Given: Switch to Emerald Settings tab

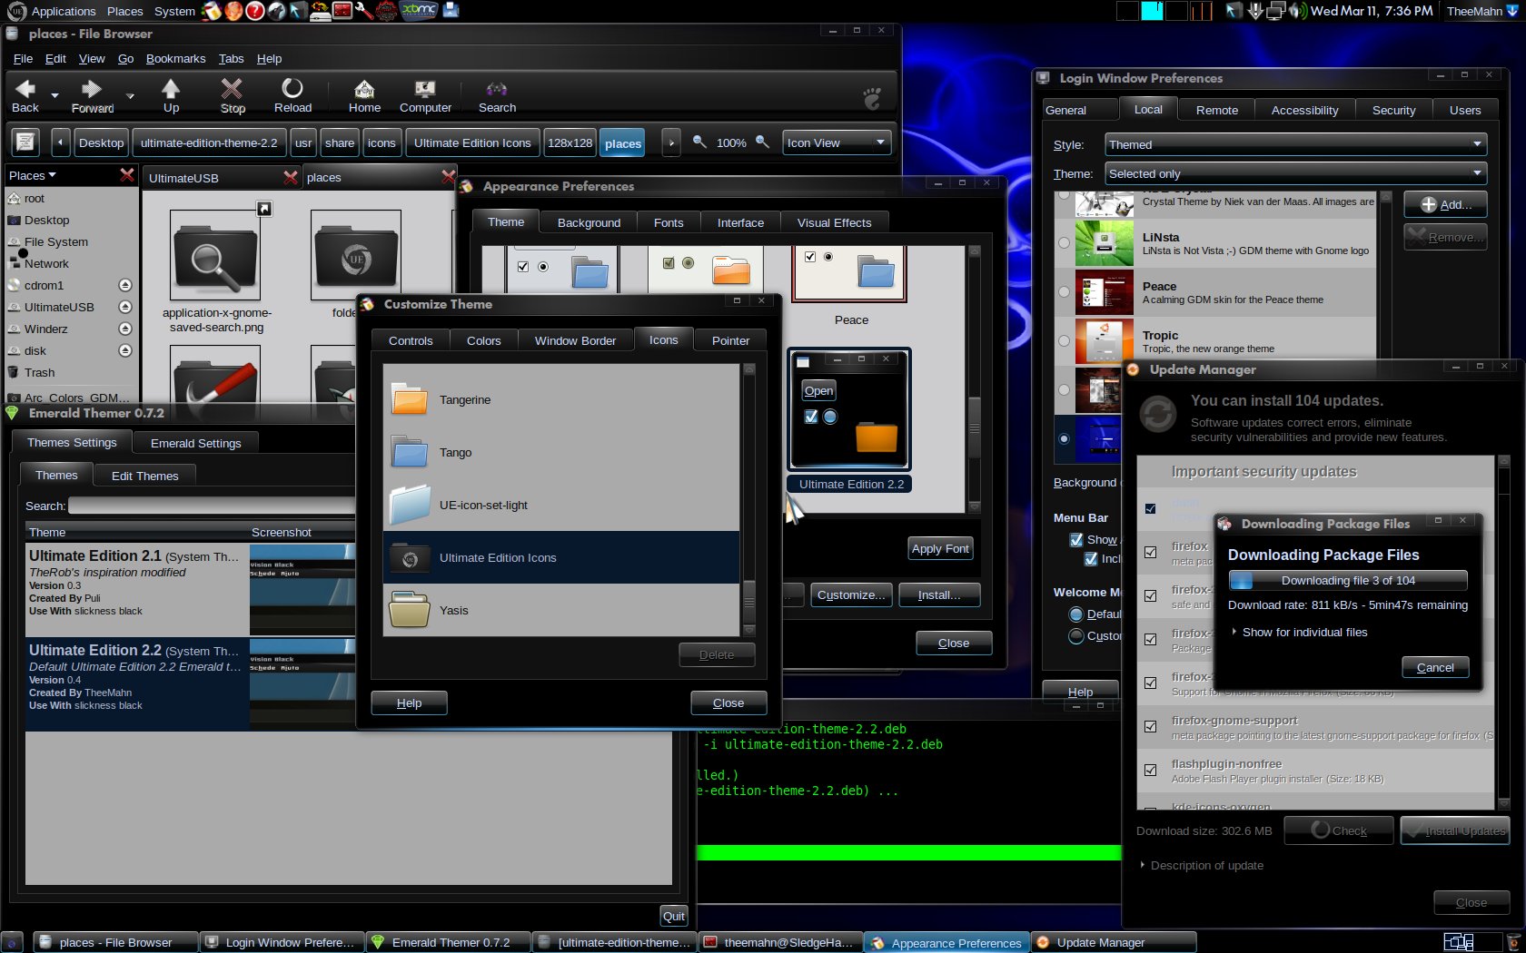Looking at the screenshot, I should pyautogui.click(x=195, y=443).
